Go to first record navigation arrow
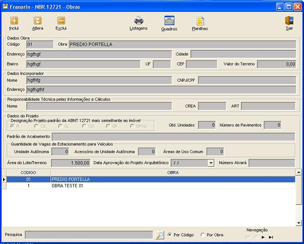 pyautogui.click(x=248, y=237)
